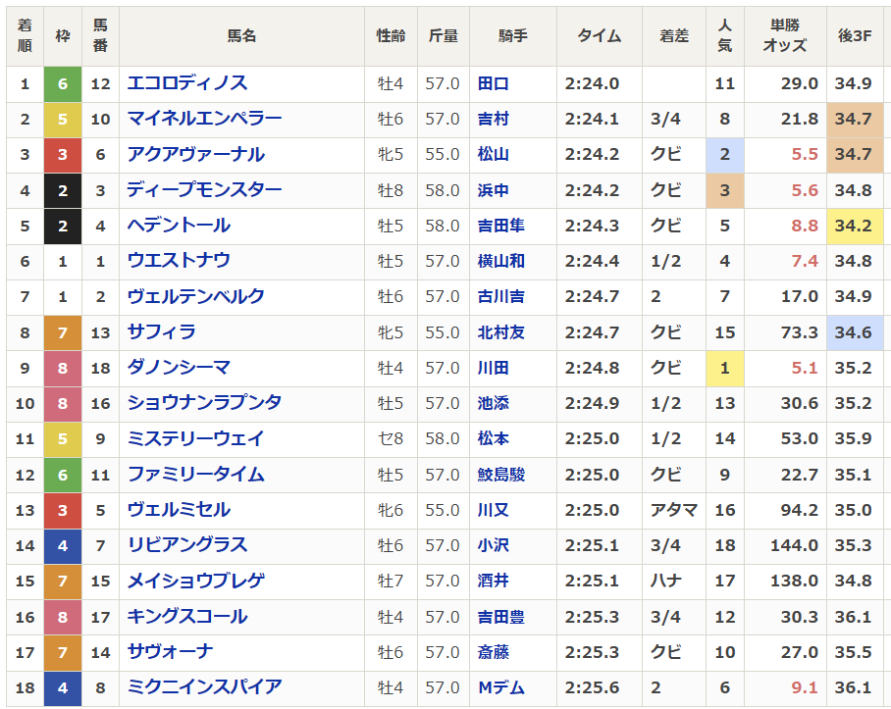Open jockey 川田 profile
This screenshot has width=891, height=709.
[494, 368]
